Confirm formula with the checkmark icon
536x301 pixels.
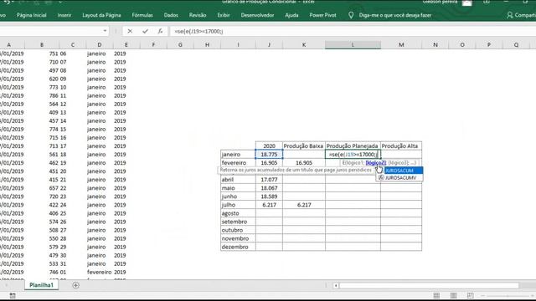tap(145, 31)
